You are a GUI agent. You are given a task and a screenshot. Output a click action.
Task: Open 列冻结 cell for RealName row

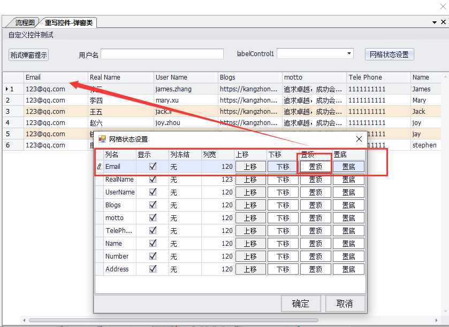185,180
